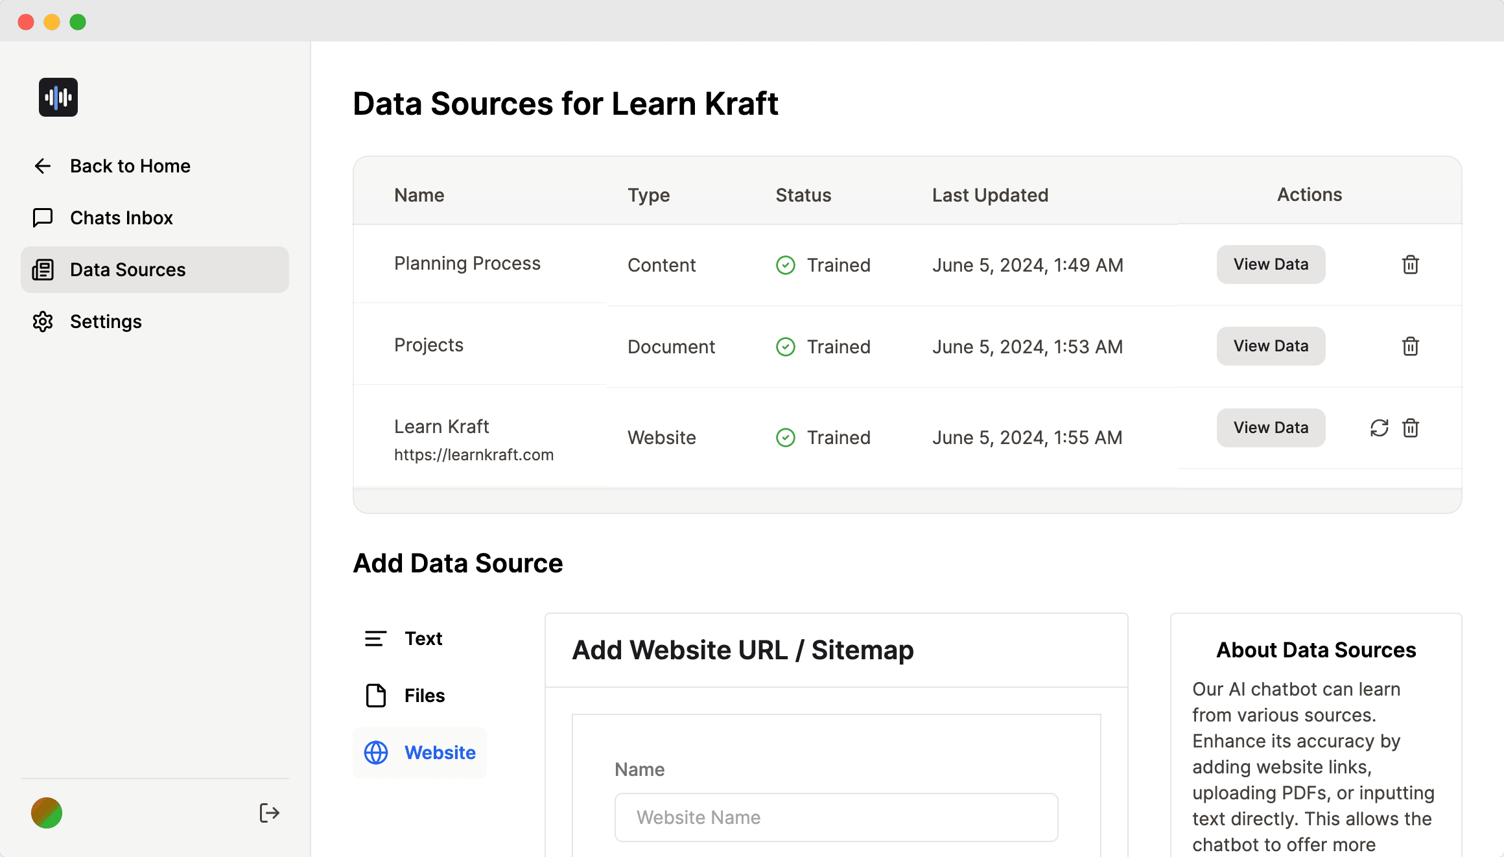Click the Name column header
The height and width of the screenshot is (857, 1504).
point(419,195)
